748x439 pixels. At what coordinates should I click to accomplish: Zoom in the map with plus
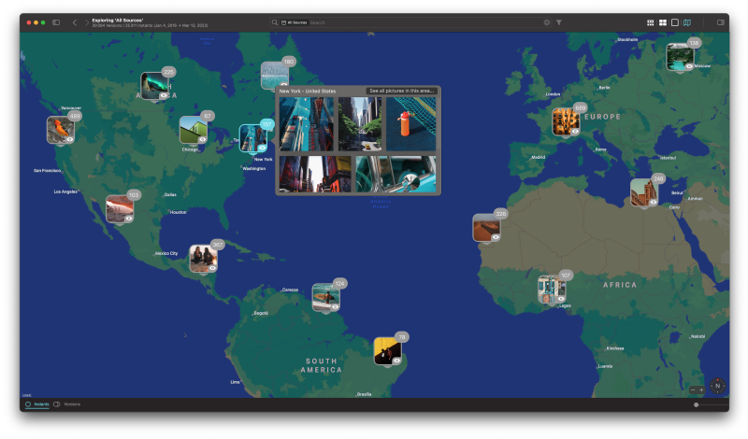[701, 389]
